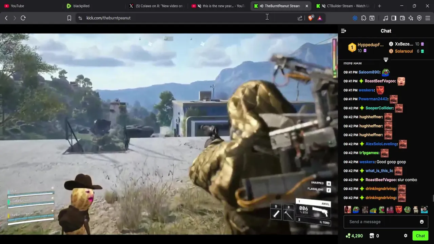Click the 4,290 channel points value
The height and width of the screenshot is (244, 434).
coord(357,236)
